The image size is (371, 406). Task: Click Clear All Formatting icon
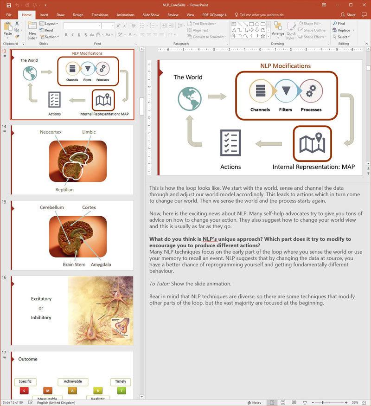pos(134,26)
